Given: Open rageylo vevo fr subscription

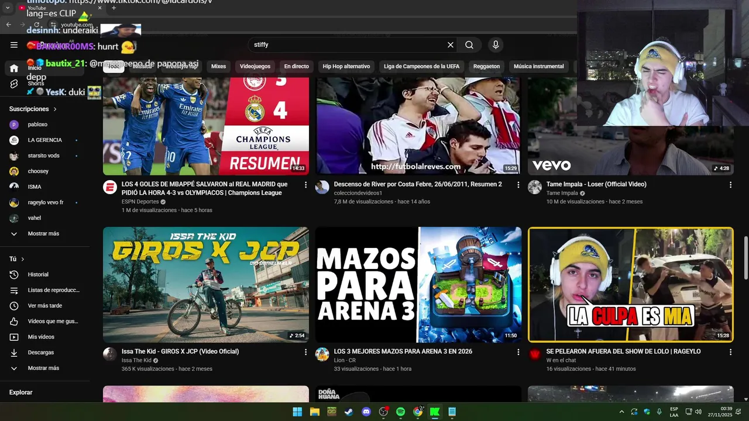Looking at the screenshot, I should [x=44, y=203].
